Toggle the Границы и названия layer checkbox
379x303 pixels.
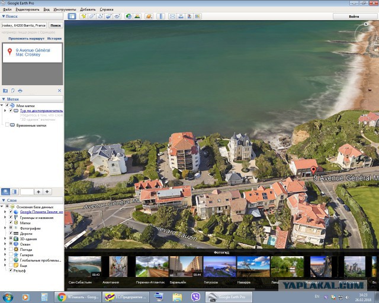coord(11,217)
